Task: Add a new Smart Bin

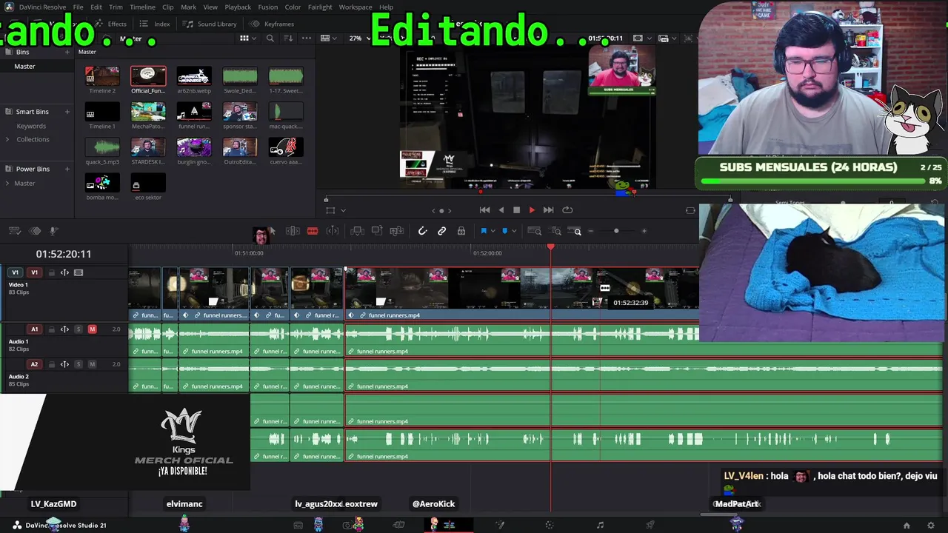Action: [x=67, y=112]
